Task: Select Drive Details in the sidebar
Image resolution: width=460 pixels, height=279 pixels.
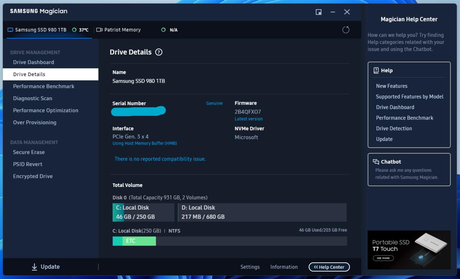Action: tap(50, 74)
